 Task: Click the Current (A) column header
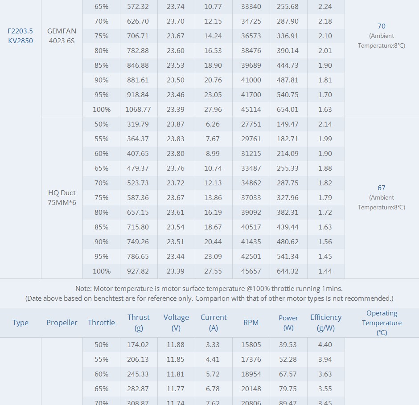(214, 323)
